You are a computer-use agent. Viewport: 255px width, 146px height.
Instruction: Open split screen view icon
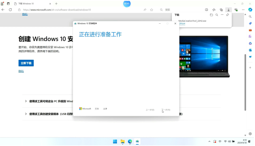click(206, 10)
